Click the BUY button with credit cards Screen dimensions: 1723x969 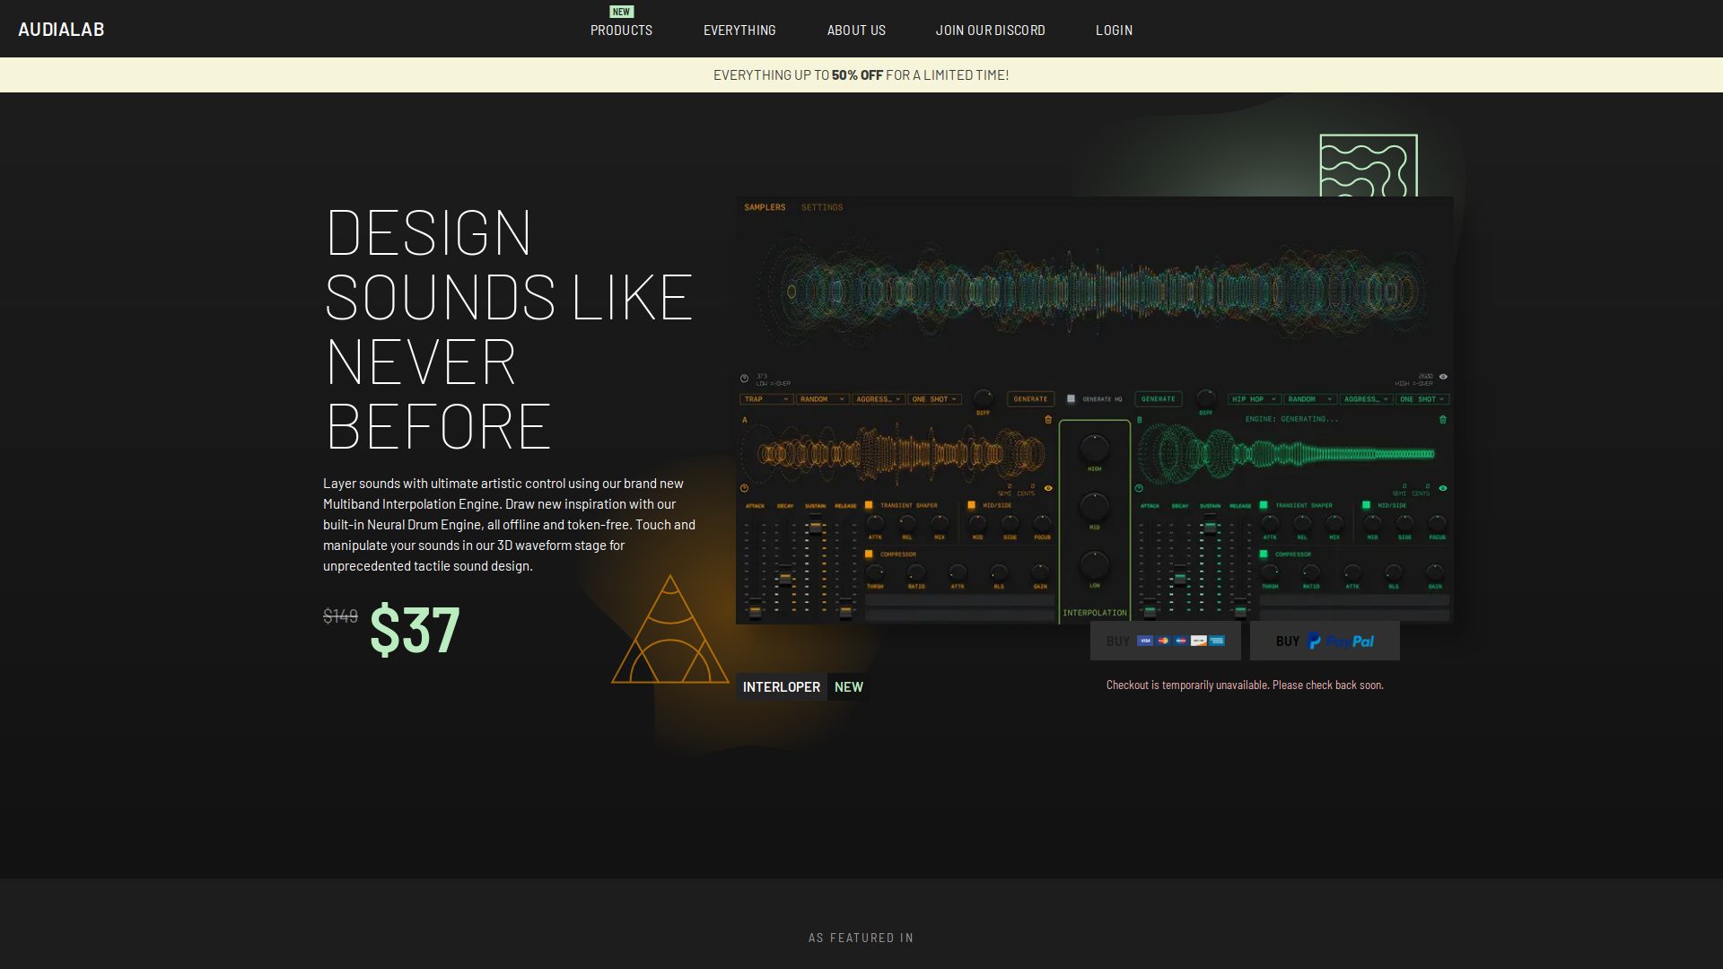click(1165, 641)
